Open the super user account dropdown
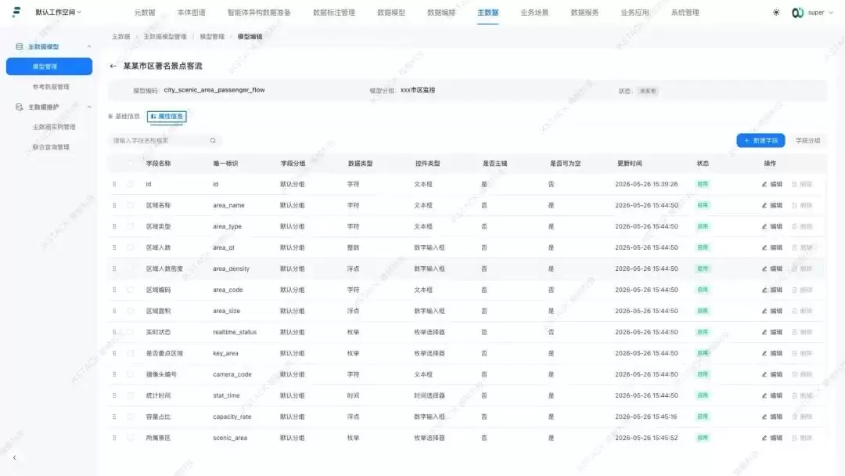The width and height of the screenshot is (845, 476). 813,13
